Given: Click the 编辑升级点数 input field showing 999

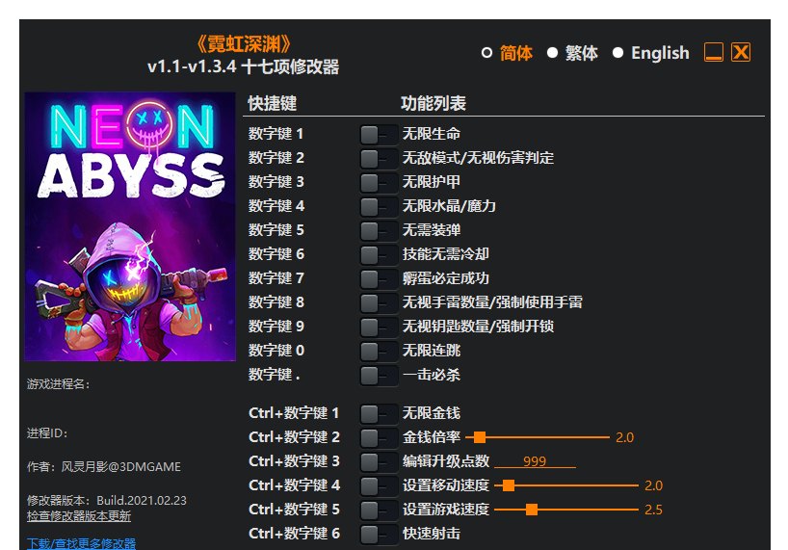Looking at the screenshot, I should [535, 461].
